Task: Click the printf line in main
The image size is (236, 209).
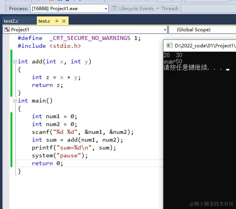Action: [x=74, y=148]
